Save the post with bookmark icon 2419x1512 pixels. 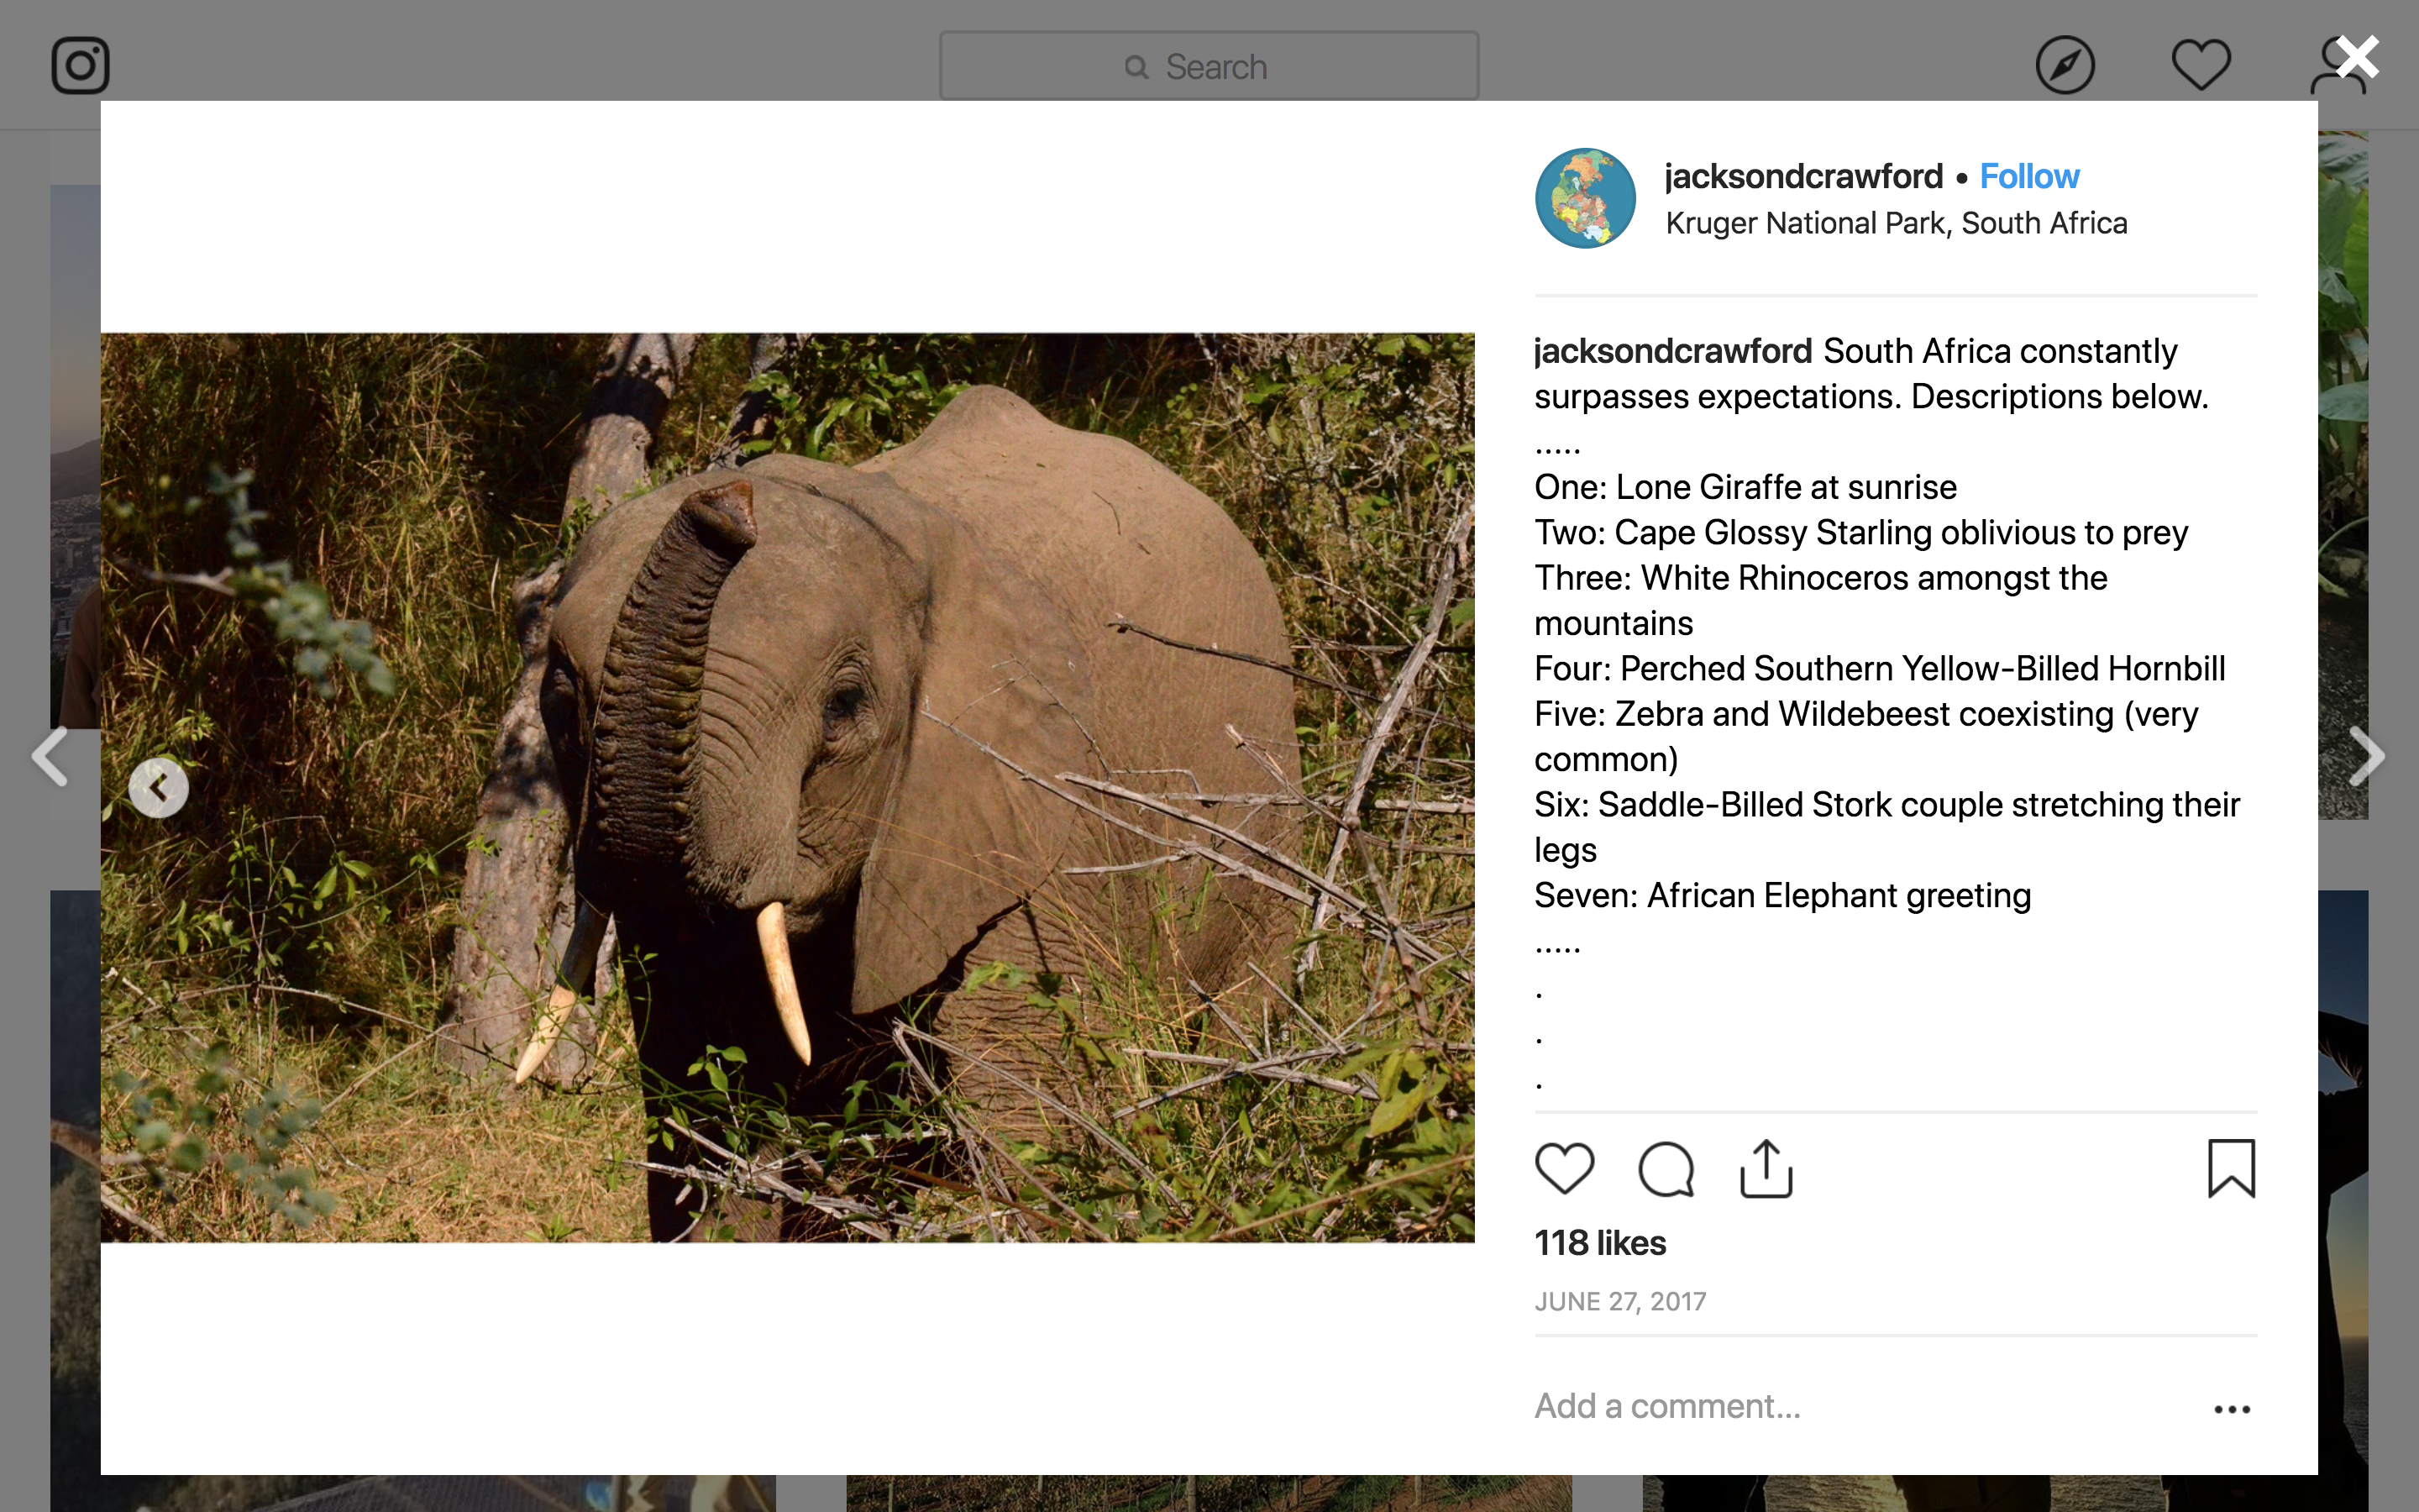click(x=2231, y=1168)
